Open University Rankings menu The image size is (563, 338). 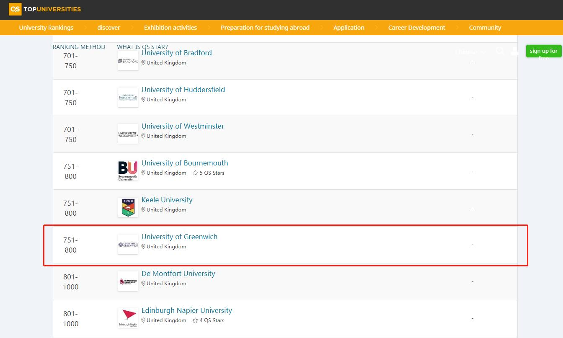(46, 28)
